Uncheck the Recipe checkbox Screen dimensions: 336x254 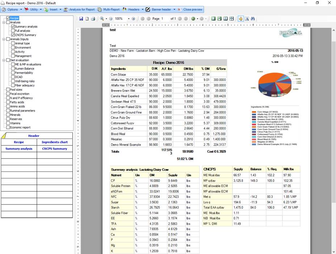click(8, 18)
